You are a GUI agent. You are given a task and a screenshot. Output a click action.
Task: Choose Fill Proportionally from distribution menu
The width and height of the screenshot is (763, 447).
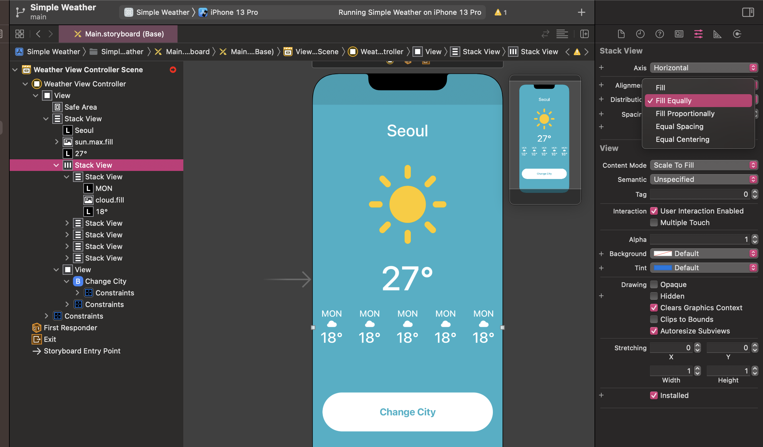pos(685,114)
